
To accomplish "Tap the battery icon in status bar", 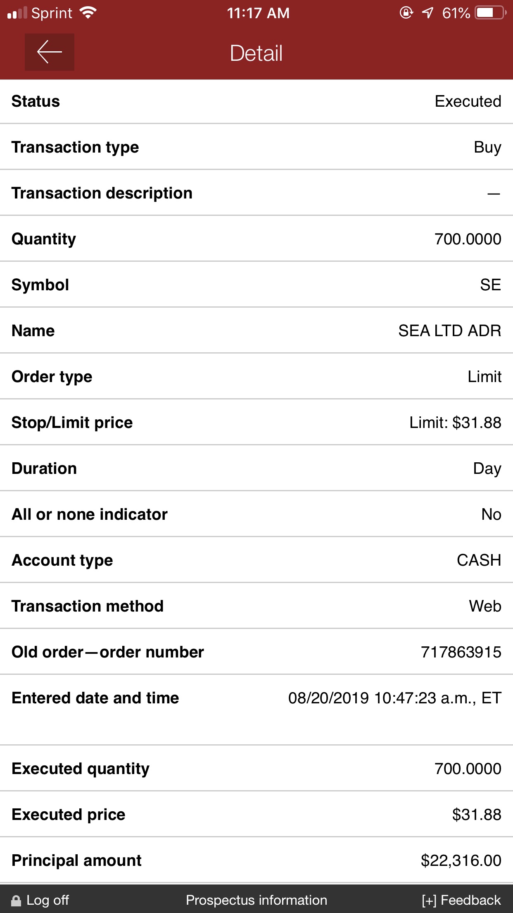I will tap(491, 13).
